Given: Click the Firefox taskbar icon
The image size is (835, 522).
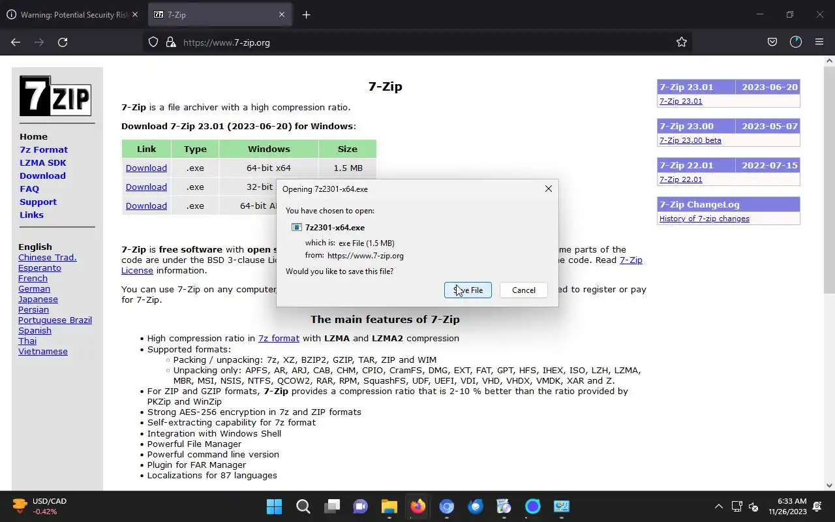Looking at the screenshot, I should (418, 506).
